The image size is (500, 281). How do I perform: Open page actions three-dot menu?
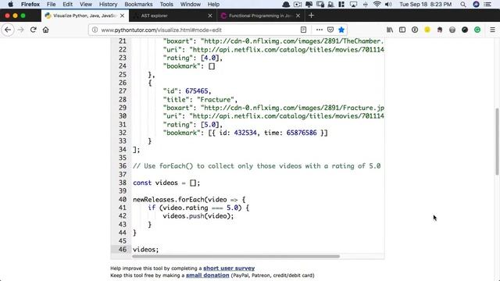pos(320,30)
